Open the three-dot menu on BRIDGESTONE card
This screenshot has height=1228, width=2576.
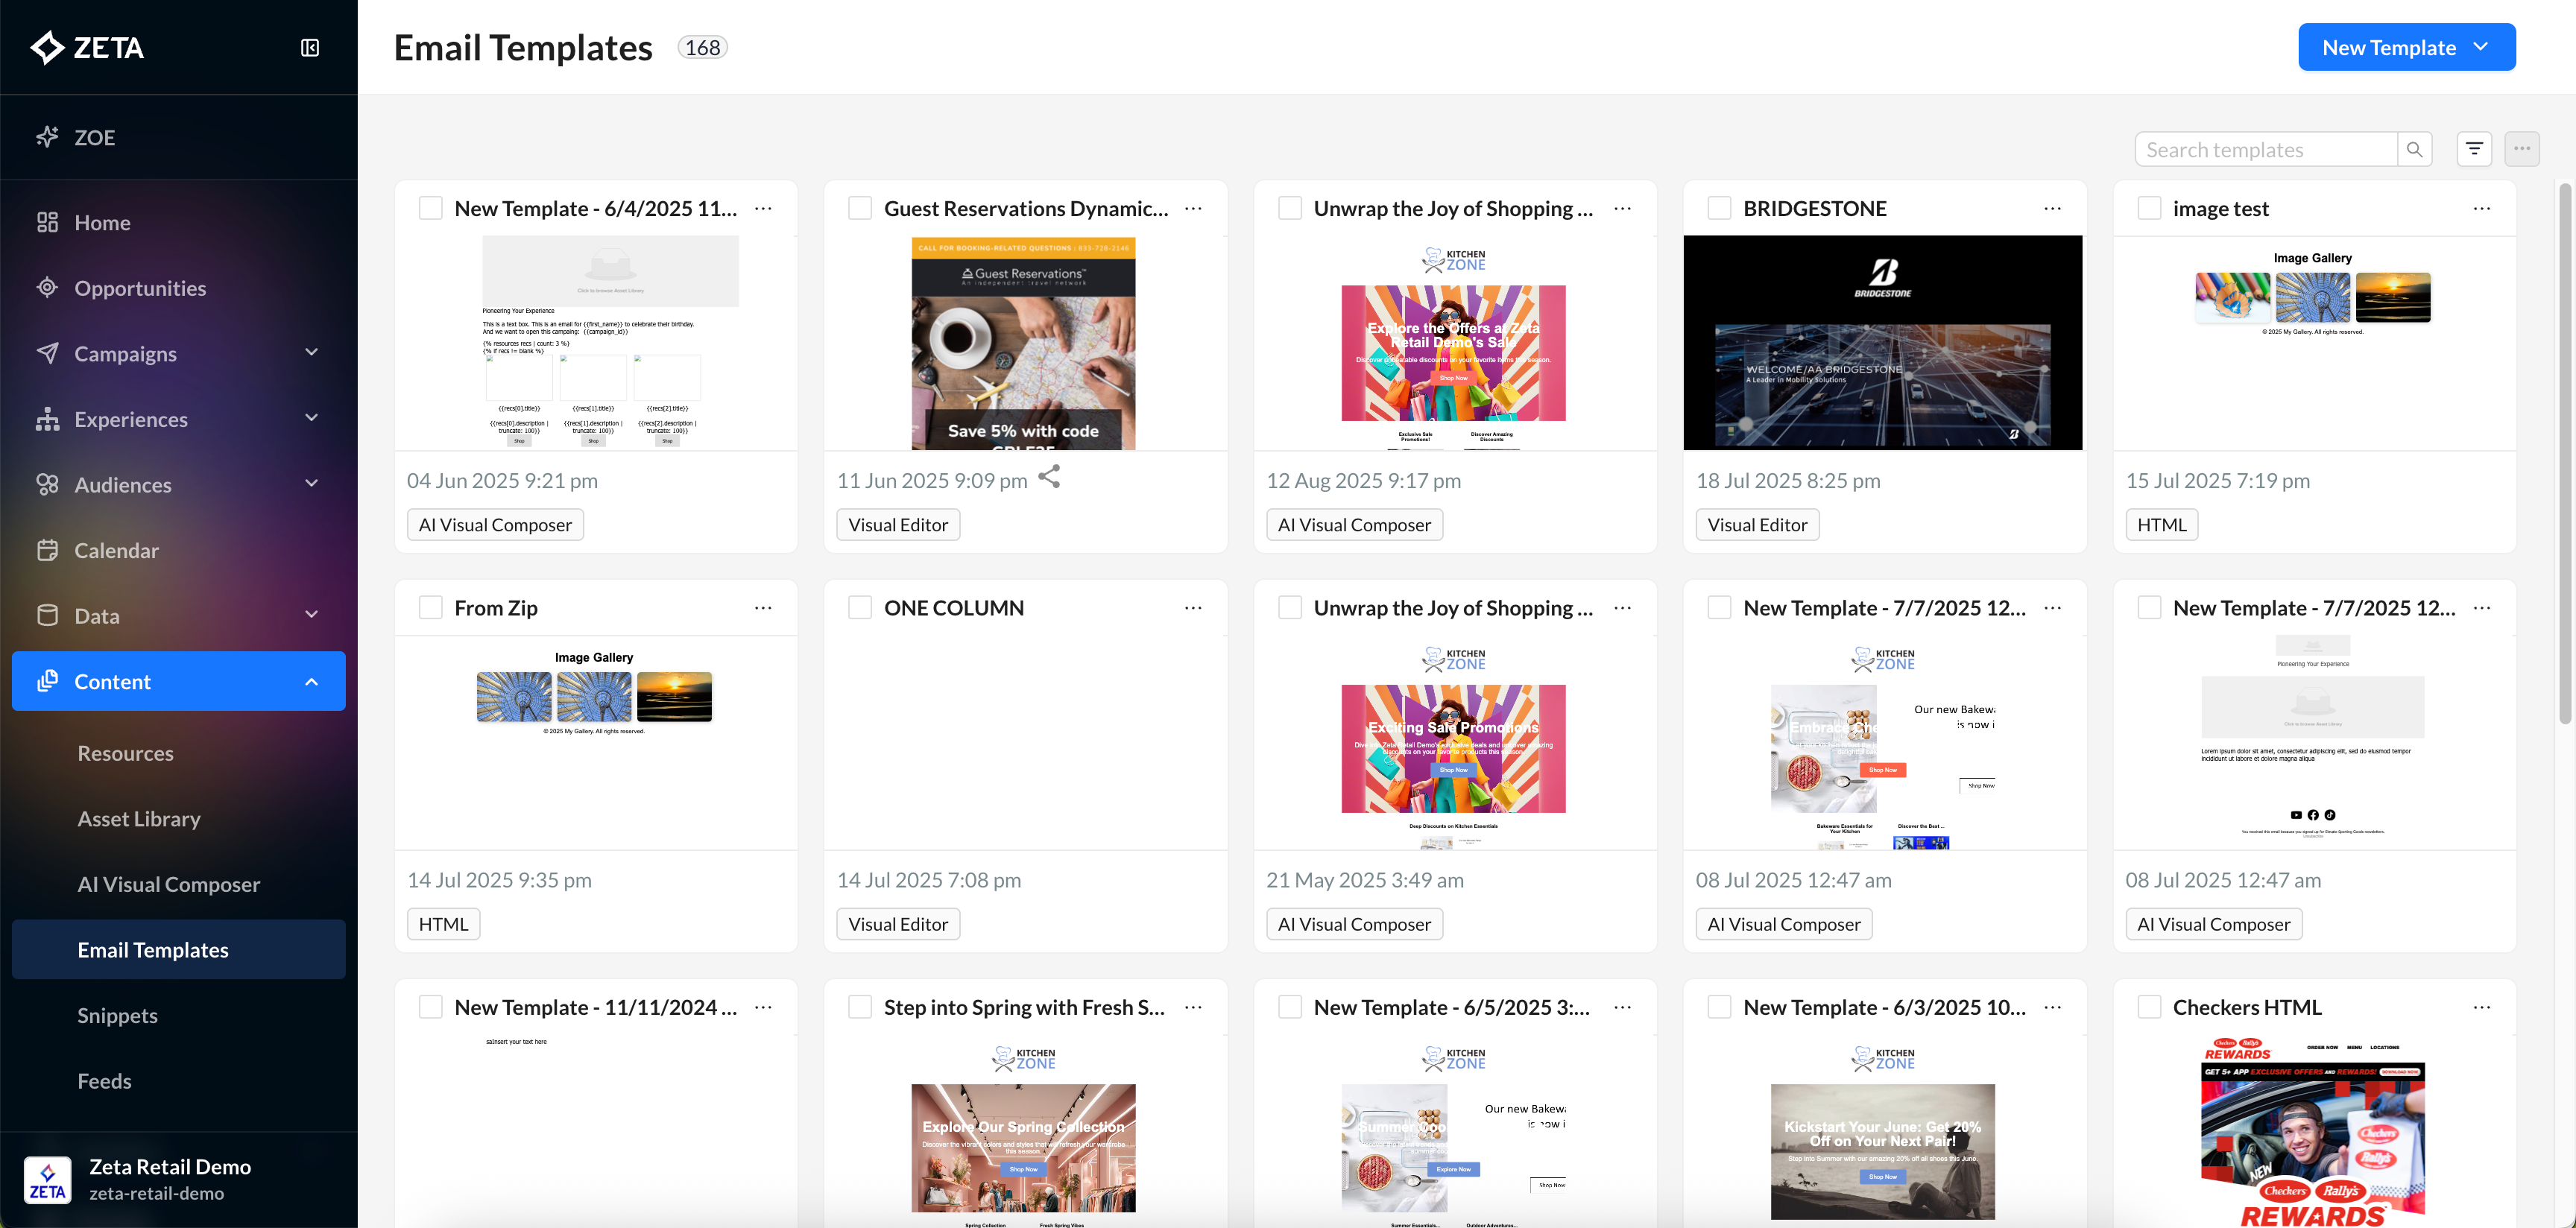coord(2052,209)
